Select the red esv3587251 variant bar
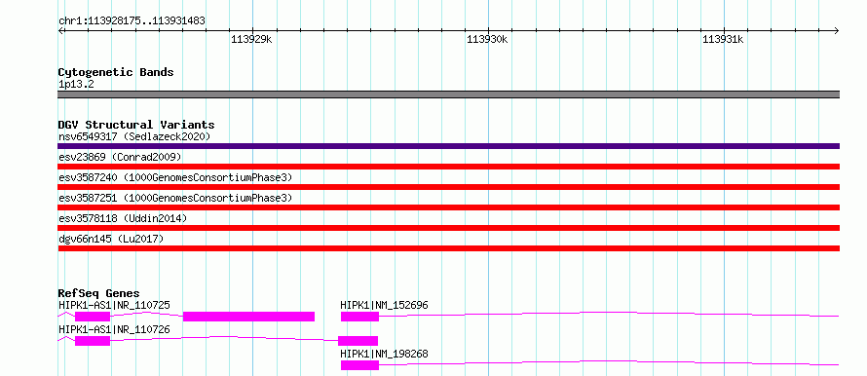Viewport: 867px width, 376px height. [x=448, y=207]
